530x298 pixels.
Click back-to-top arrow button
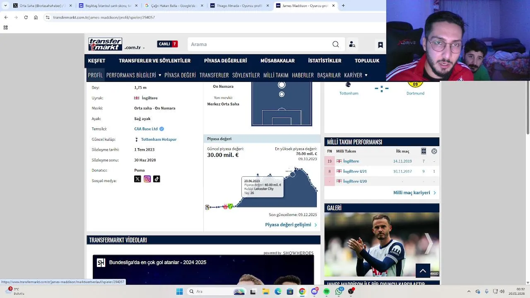click(423, 271)
